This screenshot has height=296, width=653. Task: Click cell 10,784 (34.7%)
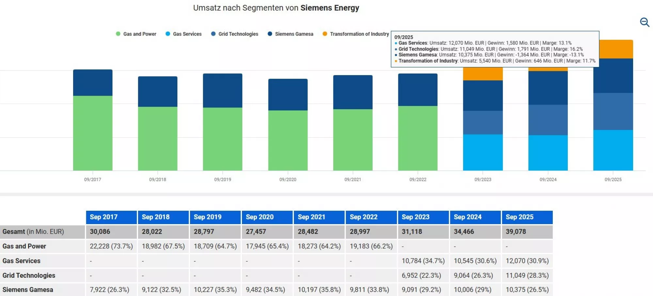coord(423,261)
